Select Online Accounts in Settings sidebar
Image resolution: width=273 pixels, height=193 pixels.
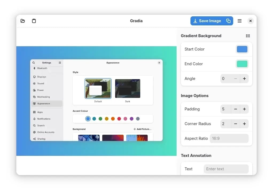coord(47,132)
